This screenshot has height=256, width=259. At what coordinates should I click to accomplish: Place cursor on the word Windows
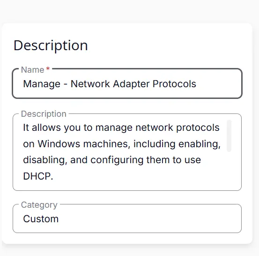click(59, 144)
